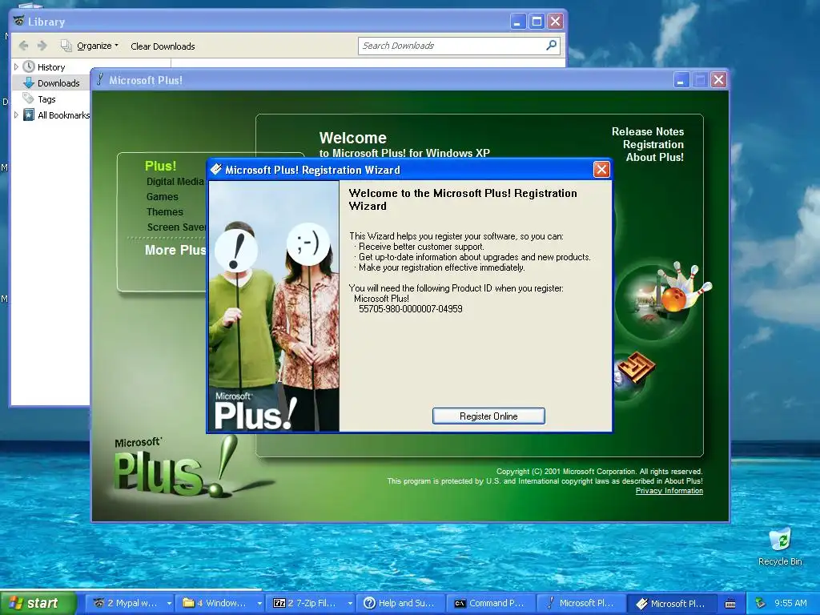Select Downloads in the Library sidebar
Image resolution: width=820 pixels, height=615 pixels.
pos(58,83)
